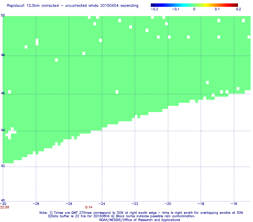Screen dimensions: 253x222
Task: Click the NOAA/NESDIS Office of Research credit line
Action: (x=139, y=220)
